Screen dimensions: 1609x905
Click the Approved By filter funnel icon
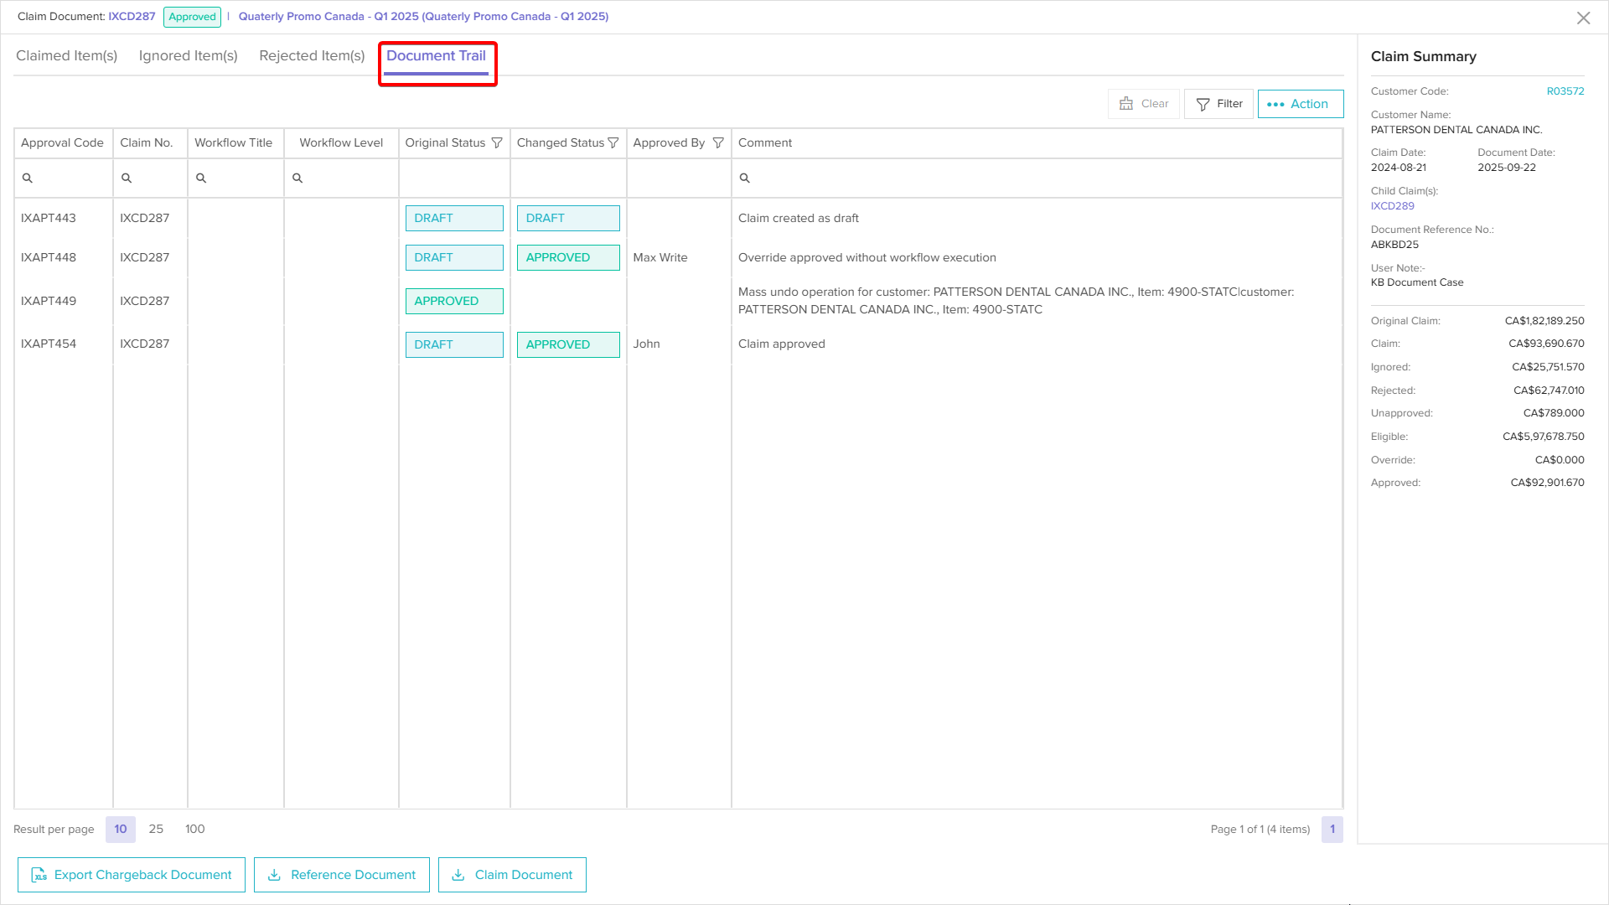point(718,143)
